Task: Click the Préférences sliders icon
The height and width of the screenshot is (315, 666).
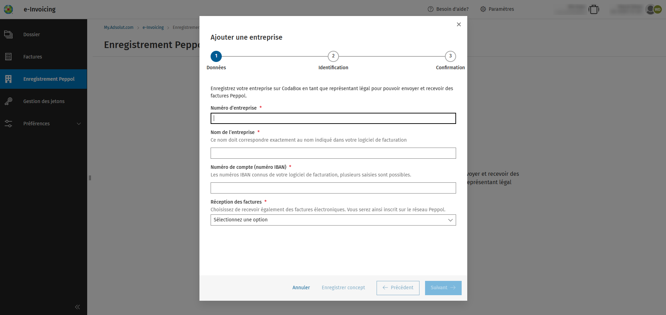Action: tap(8, 124)
